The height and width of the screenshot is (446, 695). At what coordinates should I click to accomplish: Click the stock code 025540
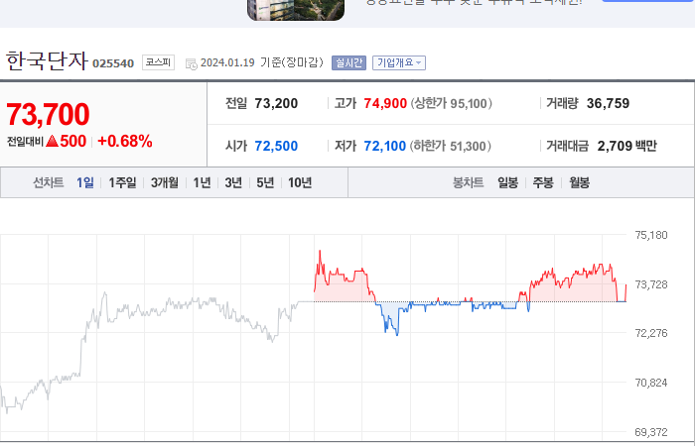[x=113, y=63]
